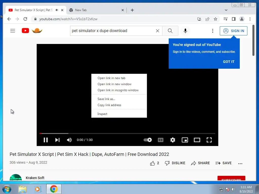Dismiss tooltip with GOT IT
Viewport: 259px width, 194px height.
click(229, 62)
